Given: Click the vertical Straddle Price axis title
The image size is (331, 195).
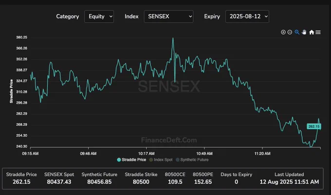Looking at the screenshot, I should (x=11, y=91).
